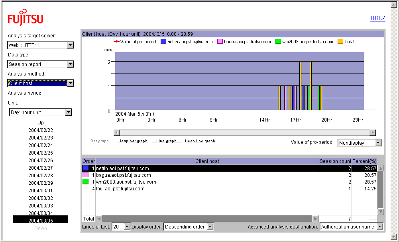Click the Percent(%) column header

(x=364, y=161)
